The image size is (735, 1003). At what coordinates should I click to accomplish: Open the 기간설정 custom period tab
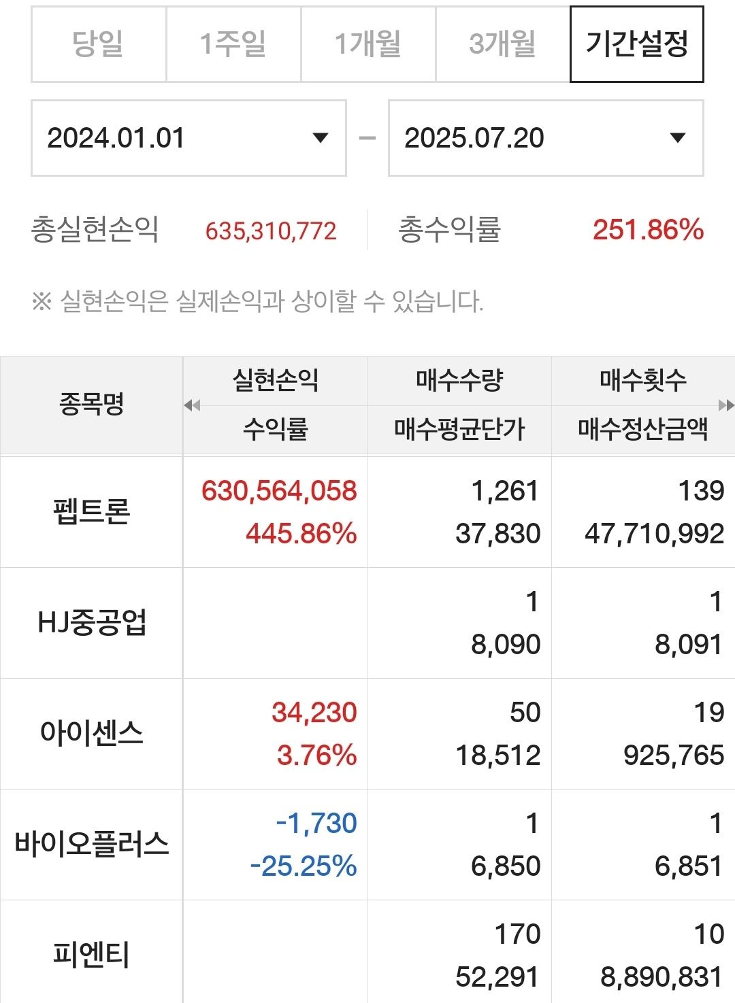click(x=637, y=44)
